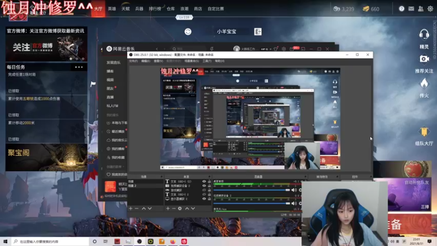Screen dimensions: 437x246
Task: Switch to 英雄 tab in game nav
Action: point(112,9)
